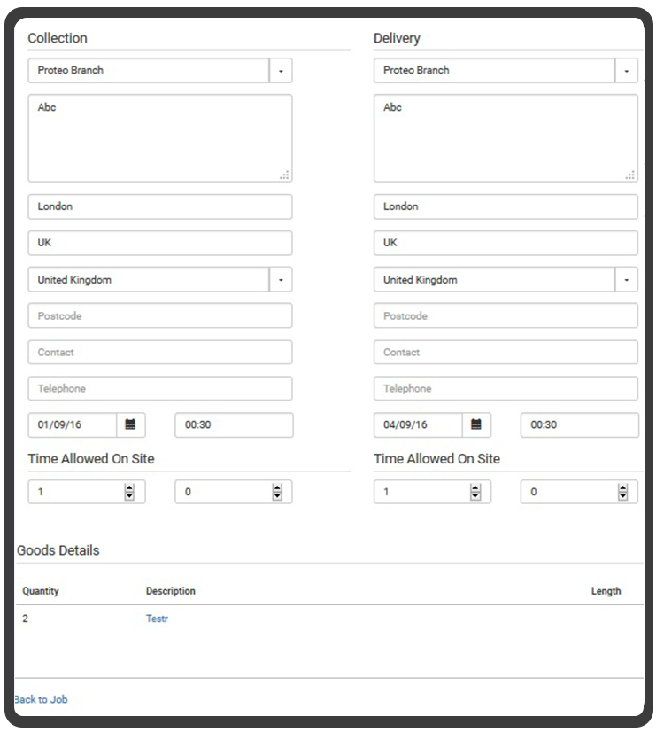Image resolution: width=664 pixels, height=732 pixels.
Task: Click the Collection UK county field
Action: (x=160, y=243)
